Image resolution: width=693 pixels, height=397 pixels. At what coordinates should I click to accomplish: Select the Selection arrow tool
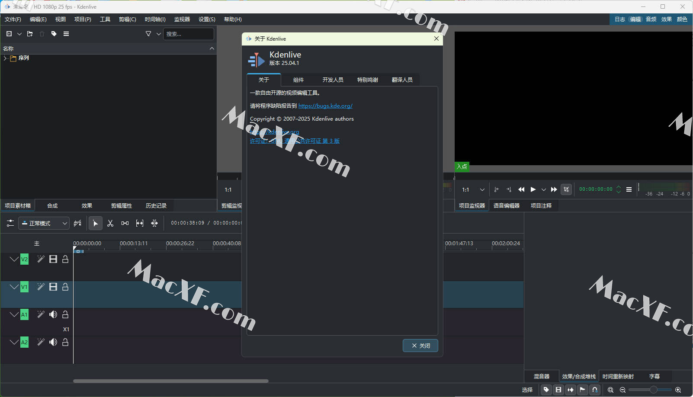point(96,223)
